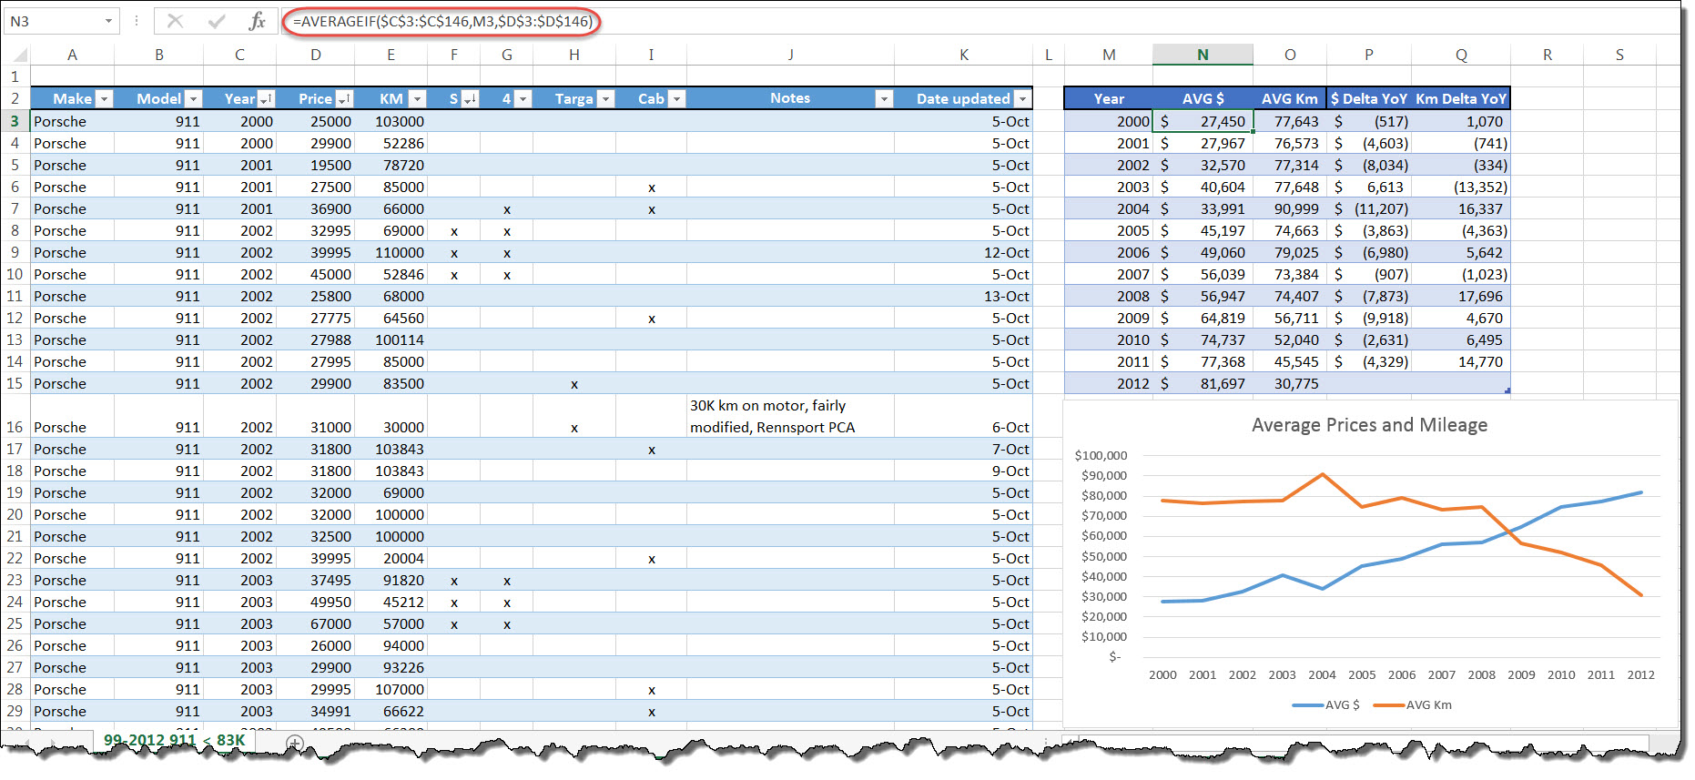The width and height of the screenshot is (1695, 780).
Task: Select the $ Delta cell showing 6,613
Action: point(1368,187)
